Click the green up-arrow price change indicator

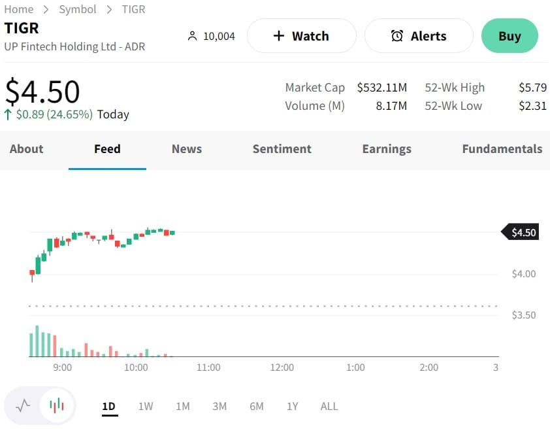8,114
